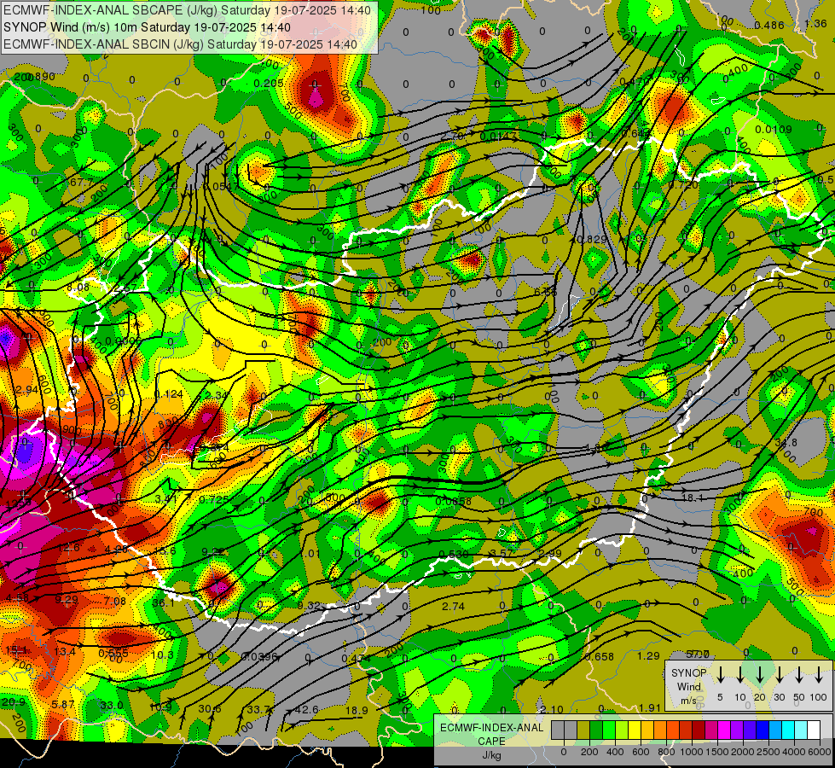Click the wind arrow above the 30 label
This screenshot has width=835, height=768.
[779, 675]
